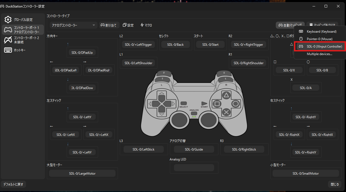
Task: Click the SDL-0/LargeMotor binding button
Action: 82,174
